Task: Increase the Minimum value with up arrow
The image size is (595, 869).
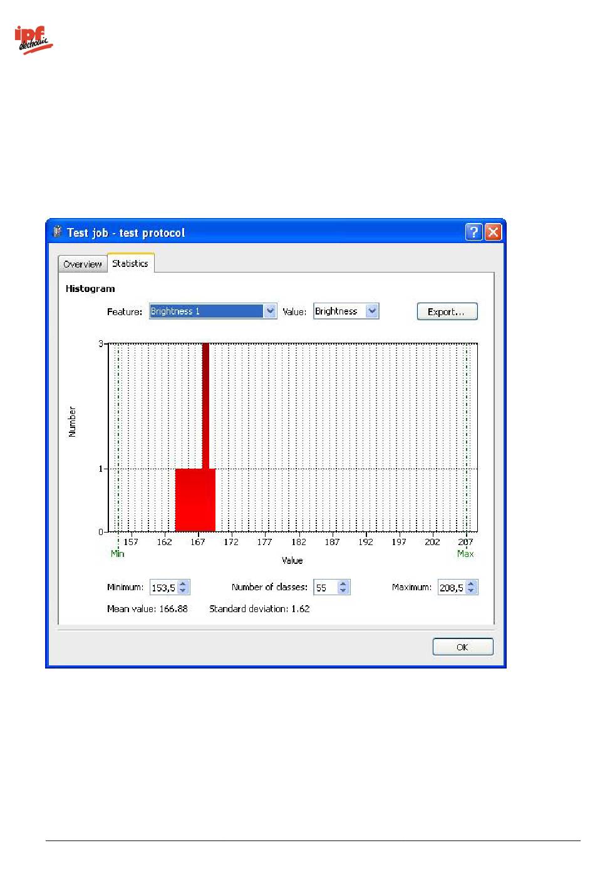Action: pos(183,584)
